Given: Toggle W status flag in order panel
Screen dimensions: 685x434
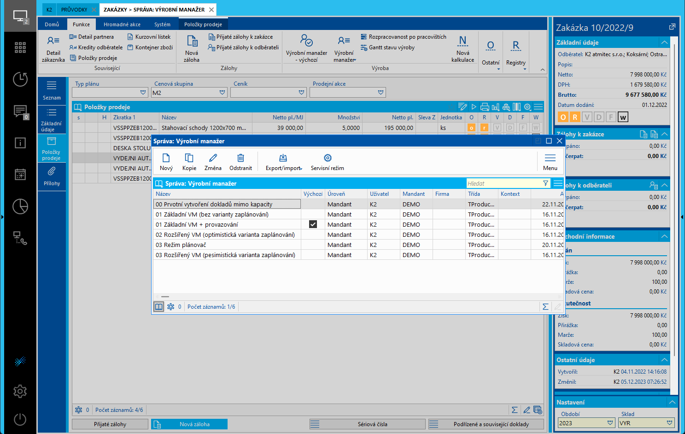Looking at the screenshot, I should coord(623,117).
